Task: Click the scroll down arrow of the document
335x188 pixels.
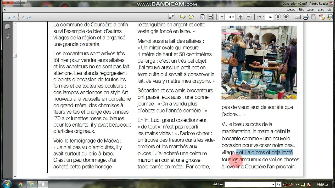Action: tap(15, 177)
